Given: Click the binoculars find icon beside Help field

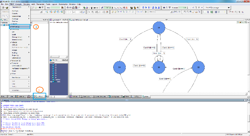Looking at the screenshot, I should [x=62, y=8].
